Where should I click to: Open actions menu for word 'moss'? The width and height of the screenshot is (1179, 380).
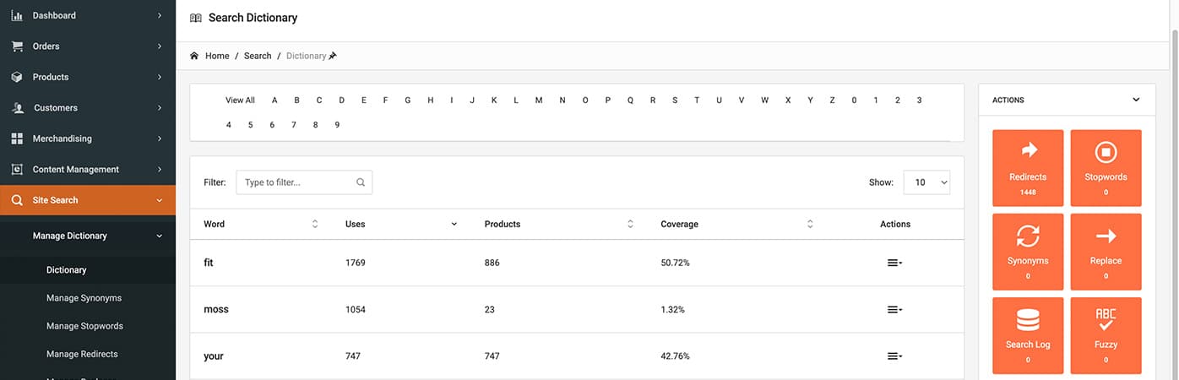coord(894,310)
